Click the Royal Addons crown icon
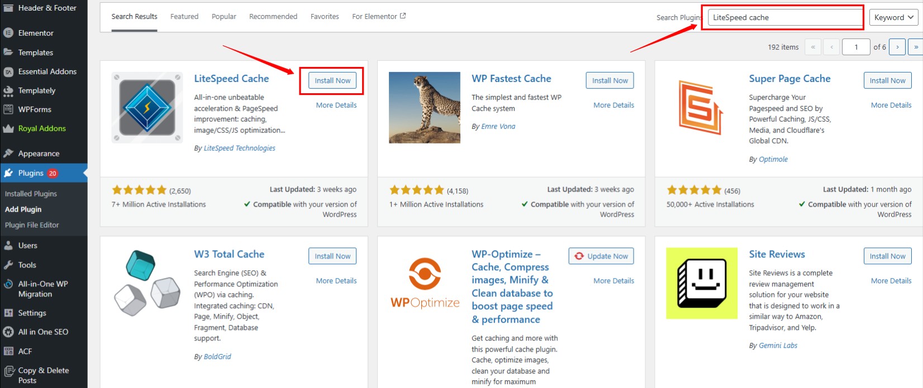The width and height of the screenshot is (923, 388). point(8,128)
